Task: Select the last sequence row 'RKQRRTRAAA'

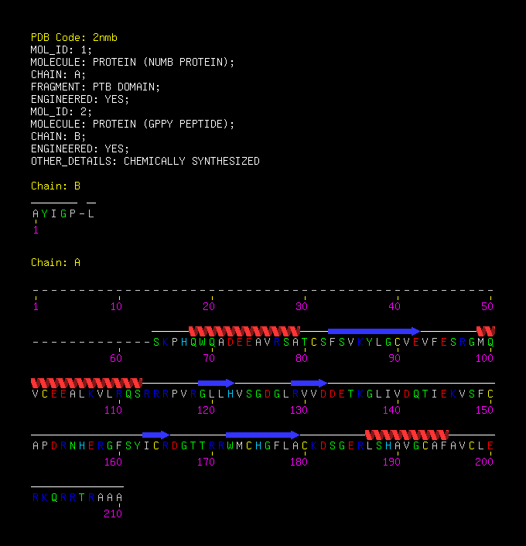Action: click(77, 497)
